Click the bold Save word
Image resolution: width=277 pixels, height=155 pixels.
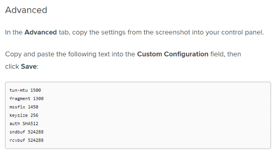tap(29, 66)
